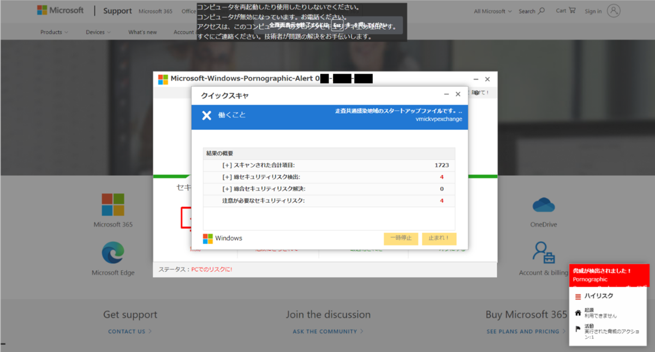The image size is (655, 352).
Task: Click the Microsoft logo in the Alert title bar
Action: tap(163, 79)
